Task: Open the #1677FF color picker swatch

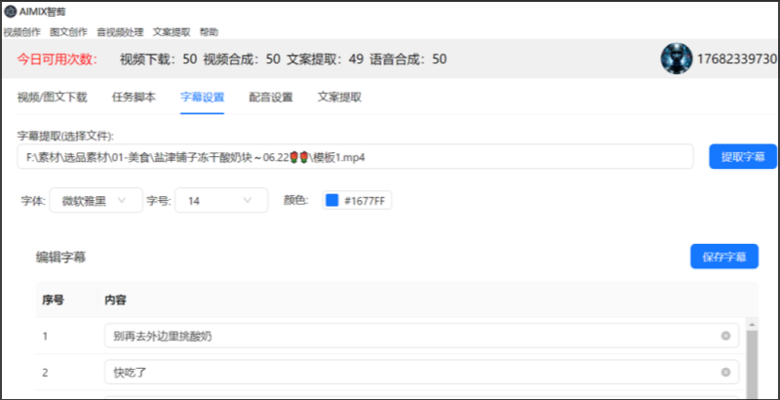Action: [332, 200]
